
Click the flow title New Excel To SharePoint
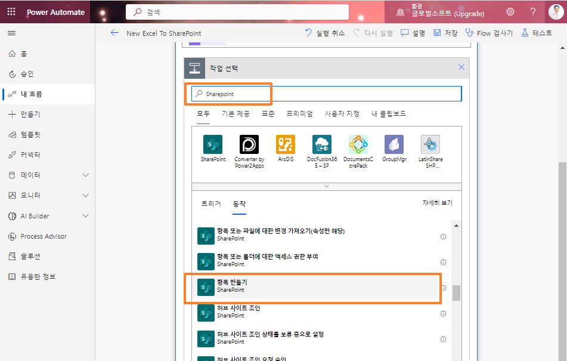164,33
